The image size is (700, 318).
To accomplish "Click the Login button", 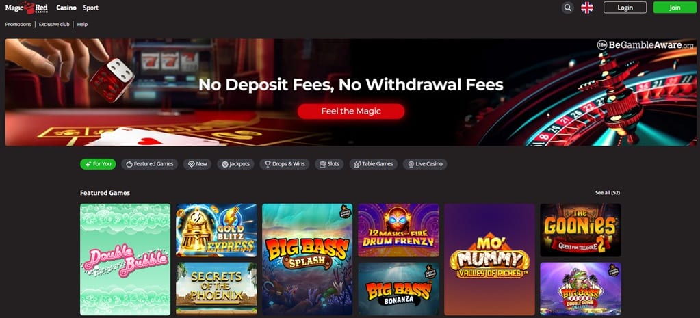I will [x=625, y=8].
